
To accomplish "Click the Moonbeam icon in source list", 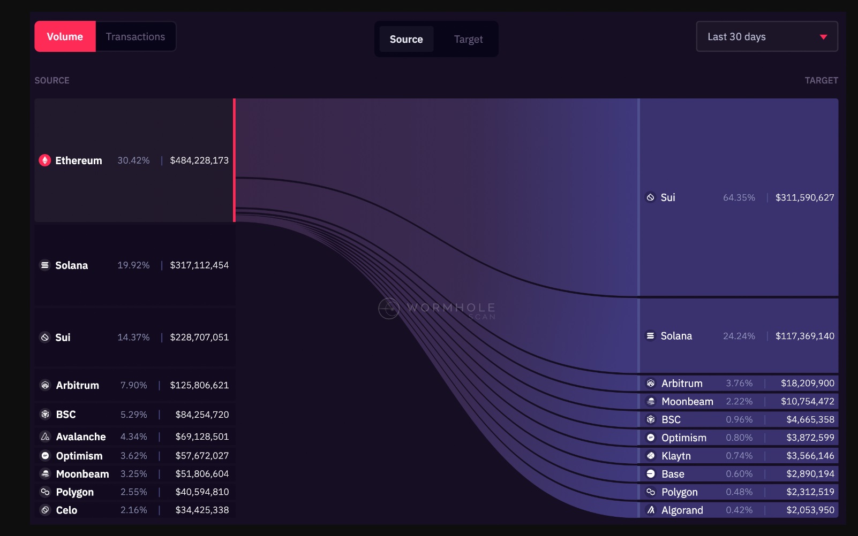I will (45, 474).
